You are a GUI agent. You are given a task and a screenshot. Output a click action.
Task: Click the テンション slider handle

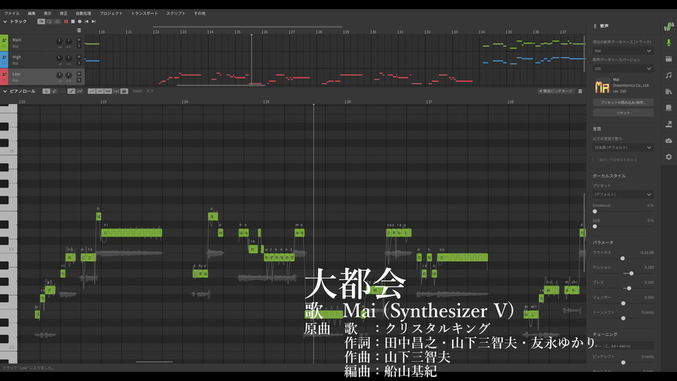point(631,274)
